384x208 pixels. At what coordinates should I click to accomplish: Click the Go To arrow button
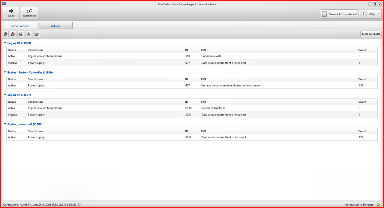pos(11,13)
